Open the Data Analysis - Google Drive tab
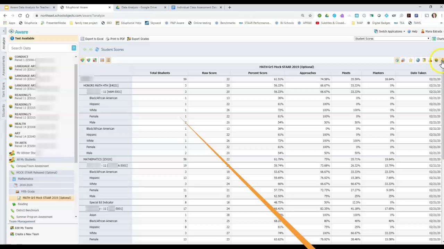The image size is (444, 249). click(139, 7)
